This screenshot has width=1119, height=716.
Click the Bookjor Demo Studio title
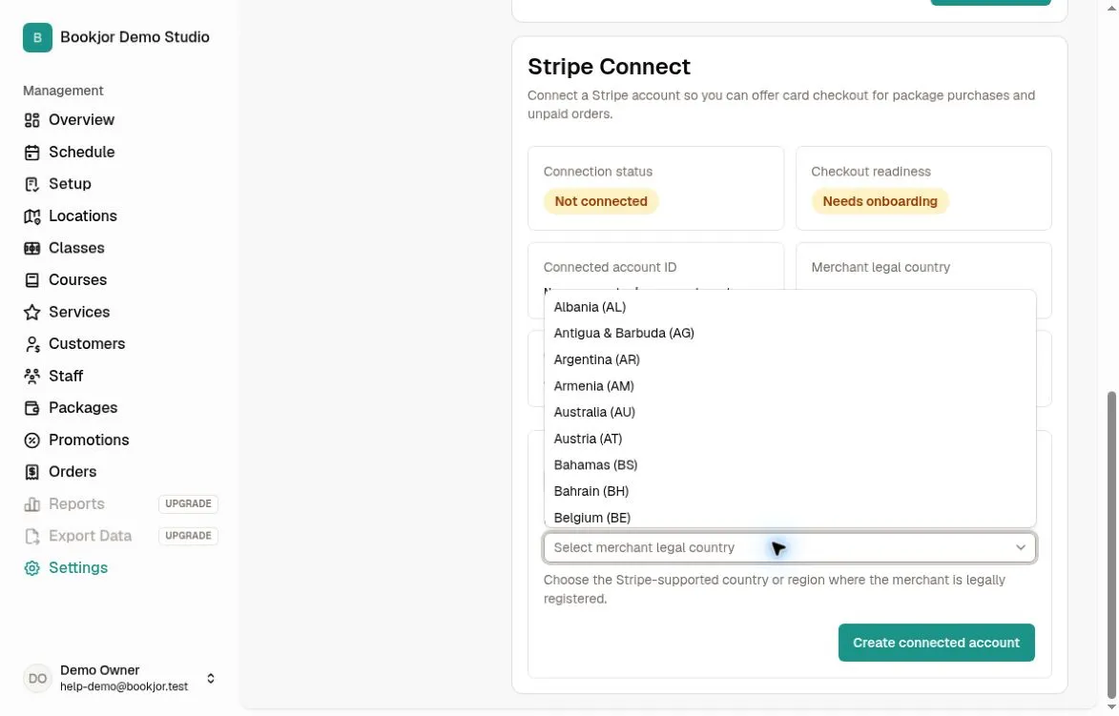[135, 37]
